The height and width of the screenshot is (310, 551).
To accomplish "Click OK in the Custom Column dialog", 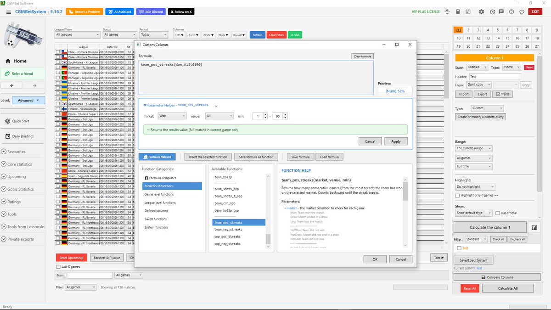I will pos(375,259).
